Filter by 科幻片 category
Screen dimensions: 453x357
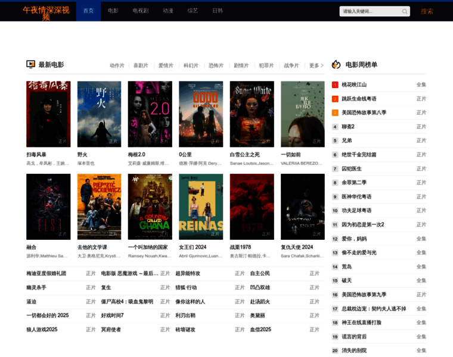[x=191, y=65]
